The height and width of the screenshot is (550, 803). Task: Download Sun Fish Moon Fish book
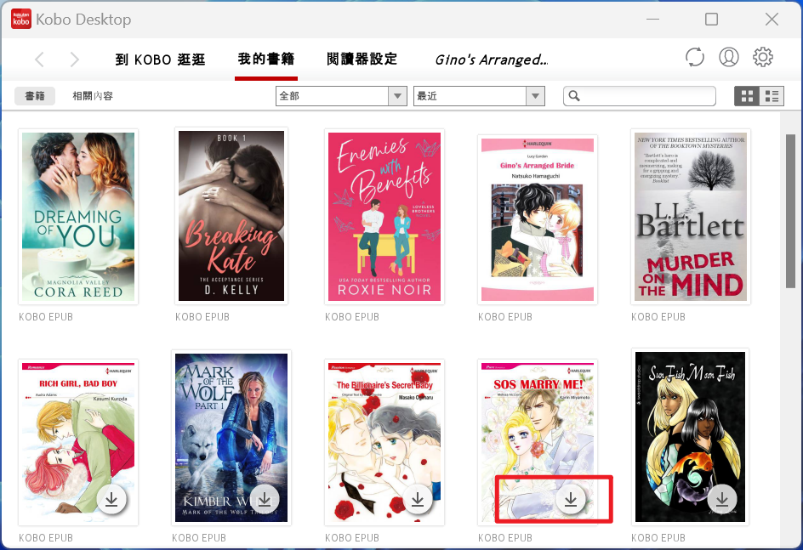(722, 499)
